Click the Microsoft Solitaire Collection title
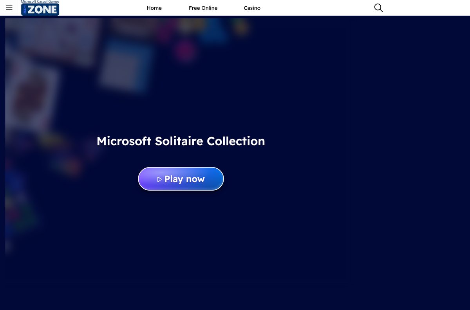 [x=181, y=141]
